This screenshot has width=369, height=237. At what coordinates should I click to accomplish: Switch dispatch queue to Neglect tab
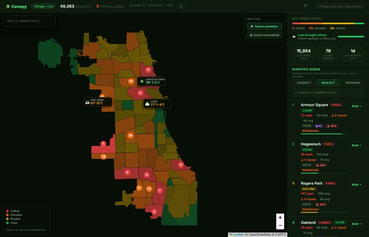click(x=328, y=83)
